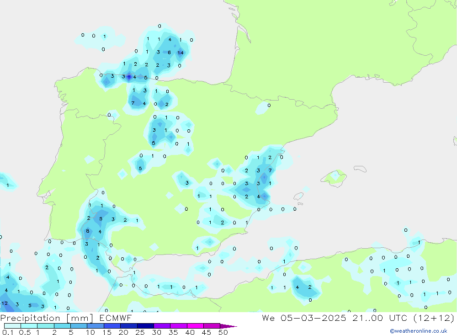This screenshot has height=335, width=457.
Task: Pick the 45–50 mm legend swatch
Action: pyautogui.click(x=212, y=326)
